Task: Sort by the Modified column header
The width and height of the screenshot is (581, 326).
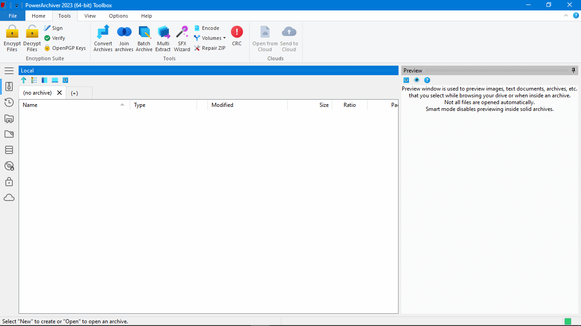Action: (247, 105)
